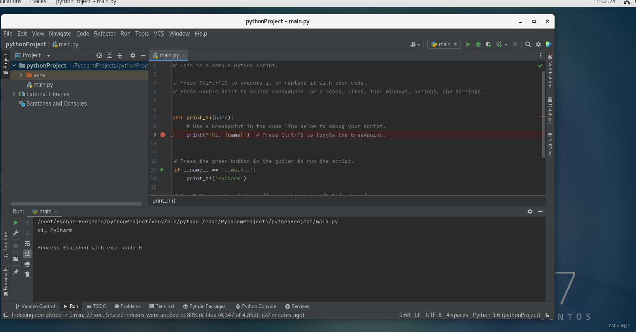
Task: Open the File menu
Action: pyautogui.click(x=8, y=34)
